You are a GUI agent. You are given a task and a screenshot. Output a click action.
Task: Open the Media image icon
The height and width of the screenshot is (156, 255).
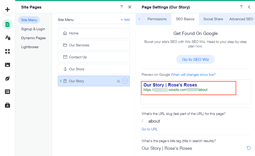pyautogui.click(x=7, y=65)
